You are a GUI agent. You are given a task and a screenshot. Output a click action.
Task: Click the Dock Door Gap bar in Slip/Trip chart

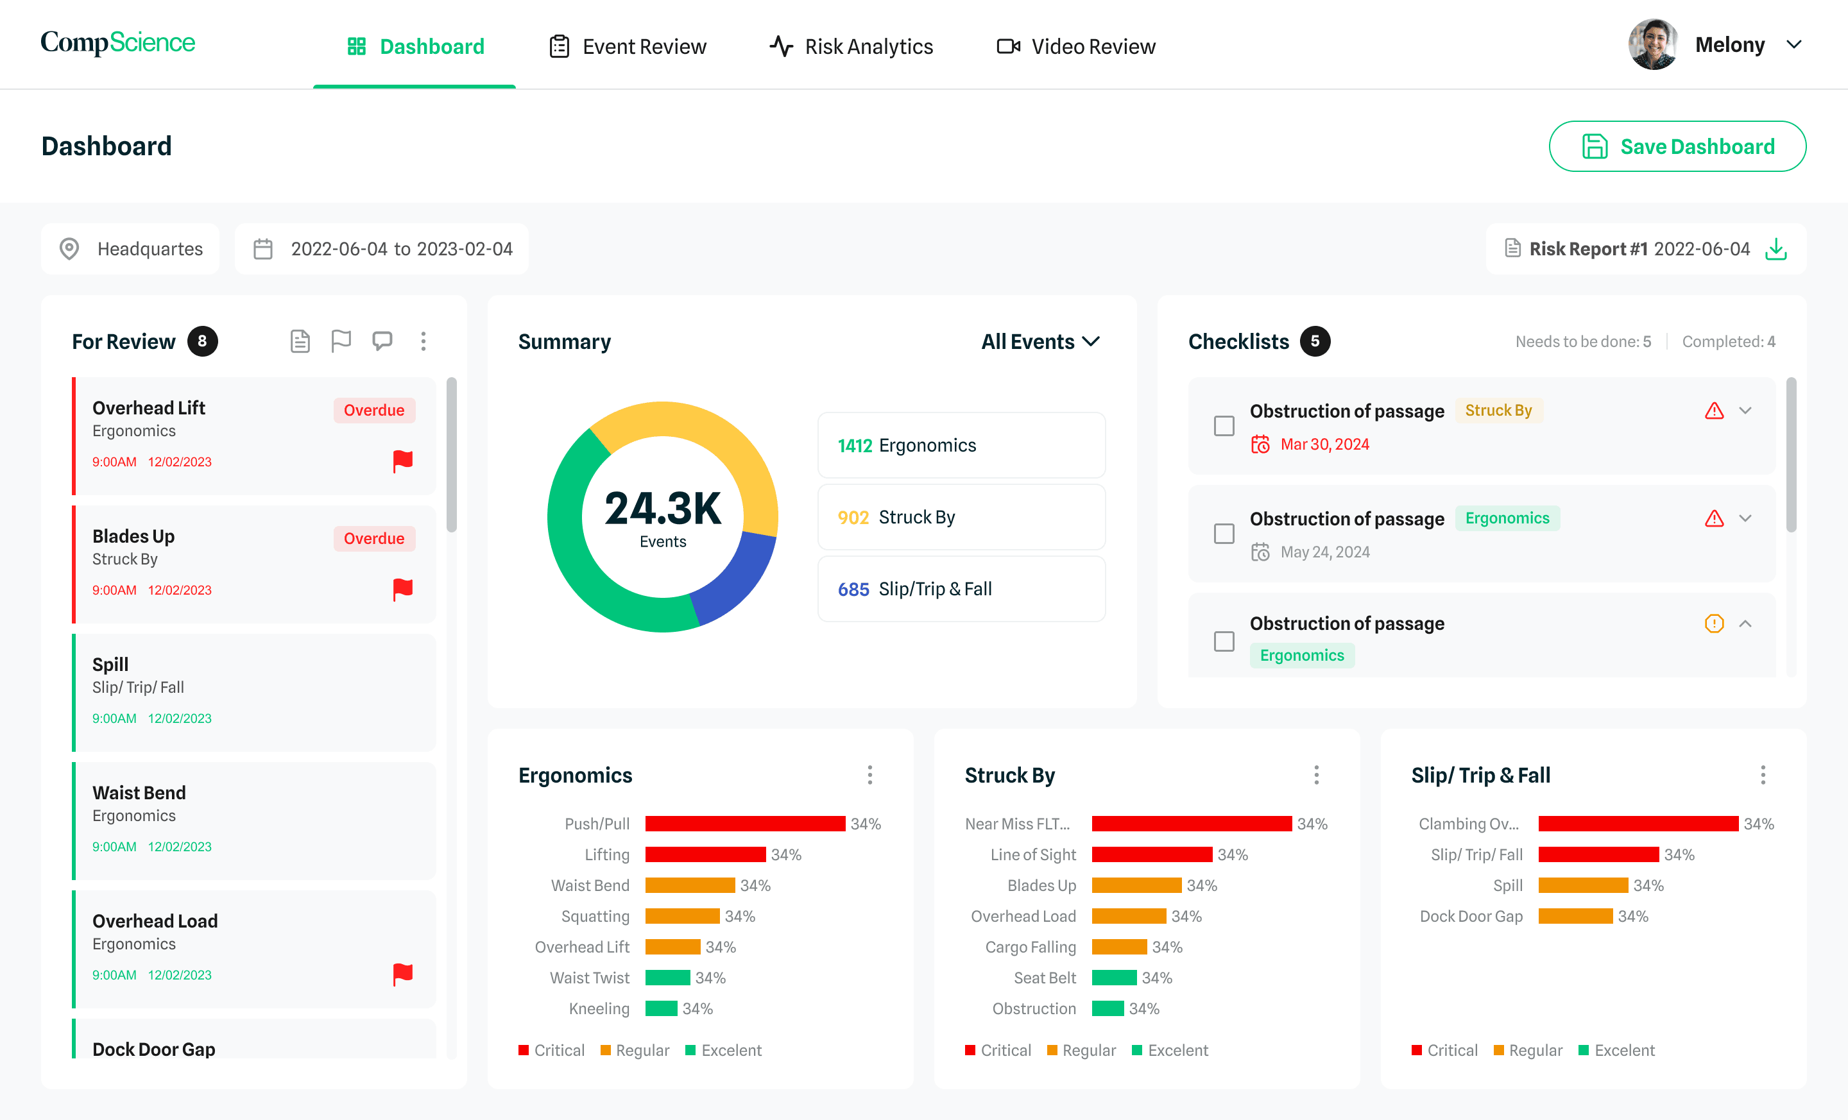point(1575,916)
